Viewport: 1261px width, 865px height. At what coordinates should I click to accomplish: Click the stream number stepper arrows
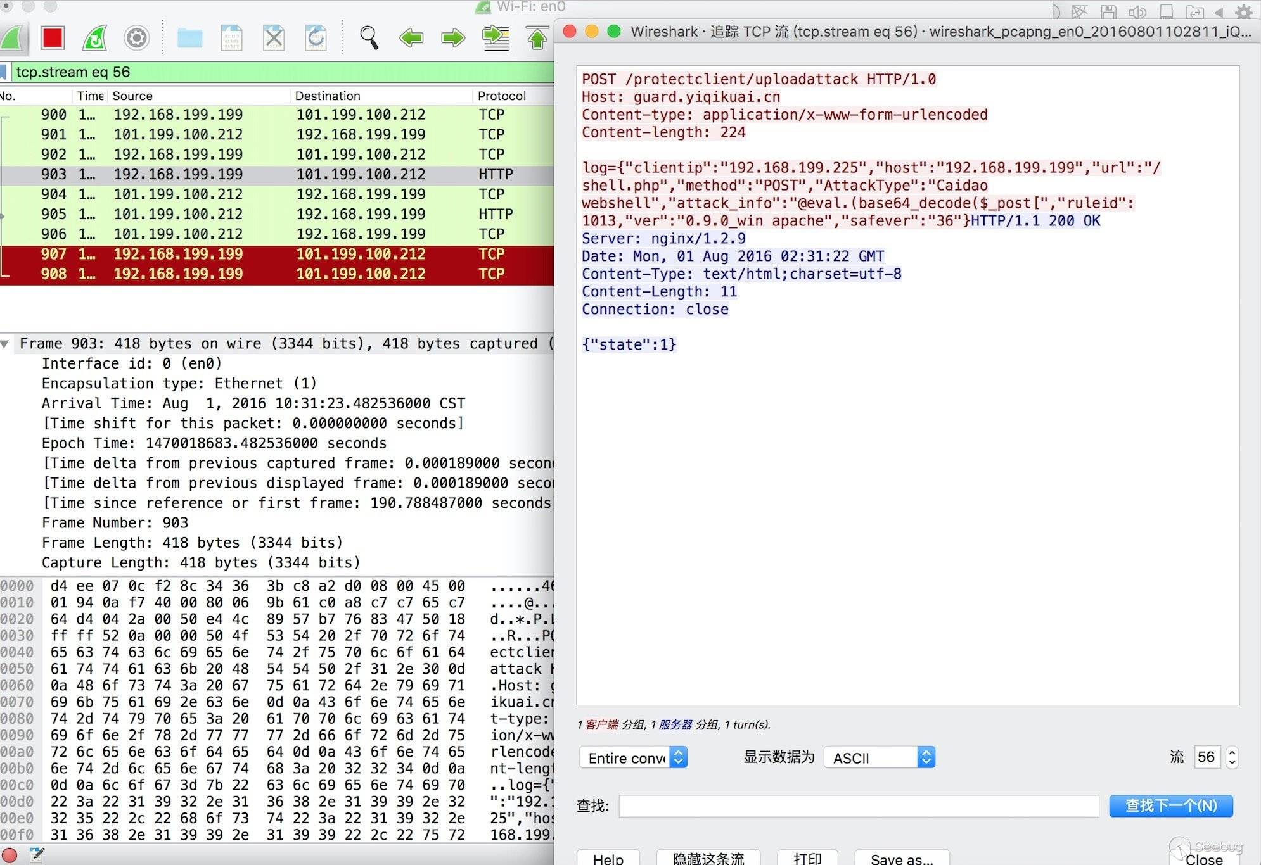pos(1232,757)
